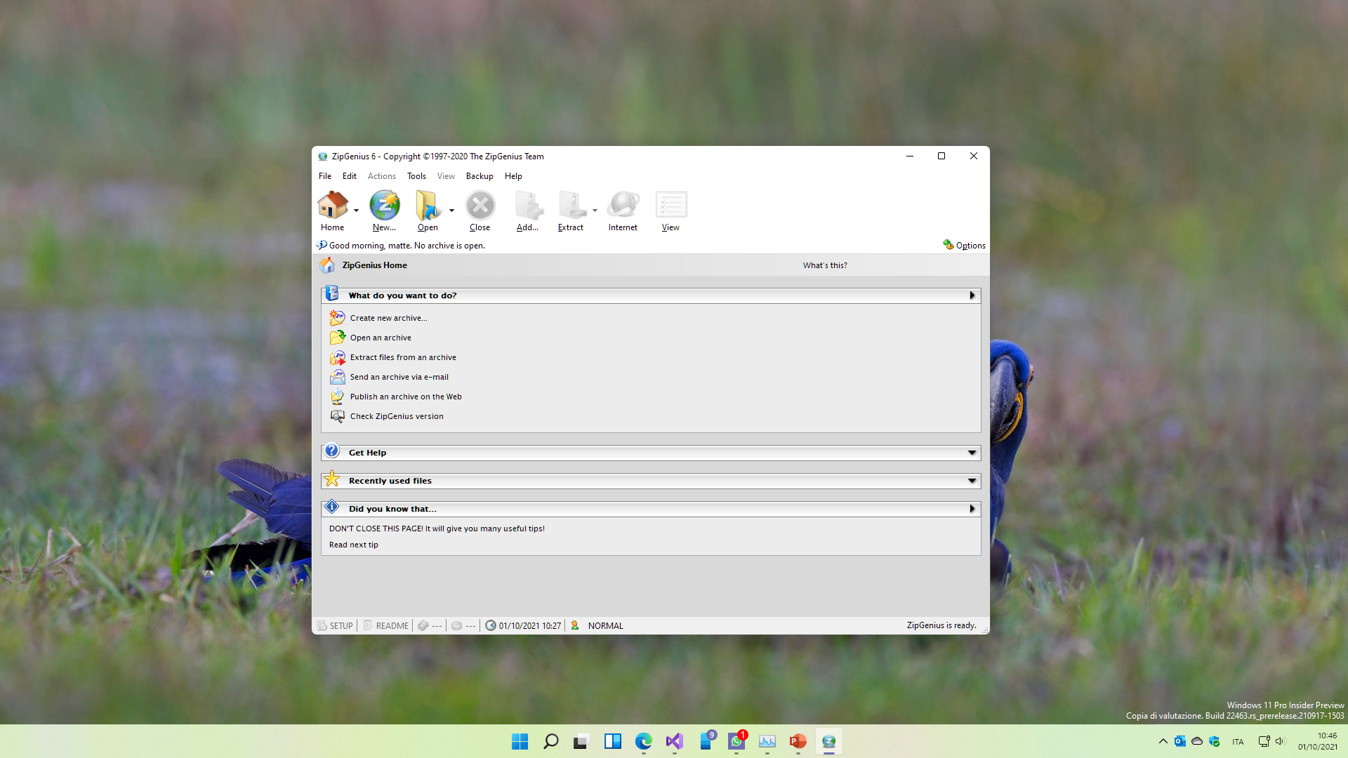Click the Home toolbar icon

click(333, 206)
